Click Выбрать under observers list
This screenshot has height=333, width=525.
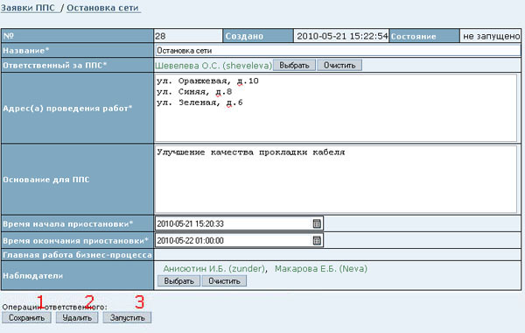point(178,280)
